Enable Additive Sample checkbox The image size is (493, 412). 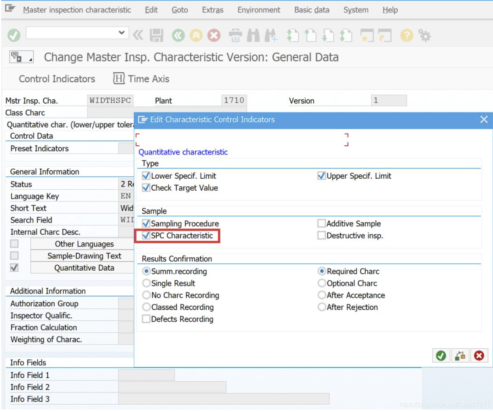click(x=322, y=223)
